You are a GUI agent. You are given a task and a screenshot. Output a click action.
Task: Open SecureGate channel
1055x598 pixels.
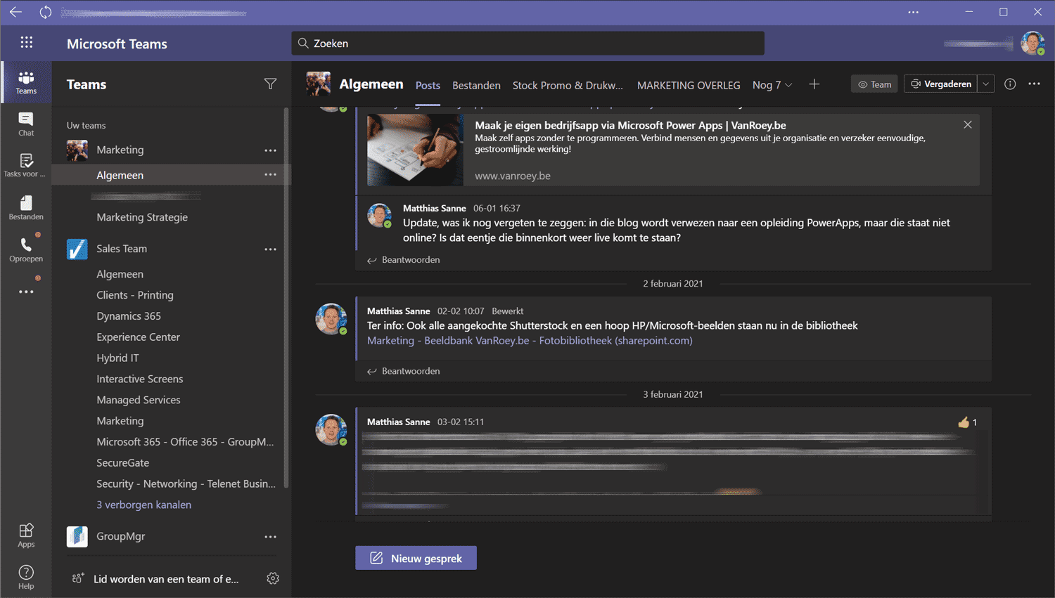pyautogui.click(x=122, y=463)
